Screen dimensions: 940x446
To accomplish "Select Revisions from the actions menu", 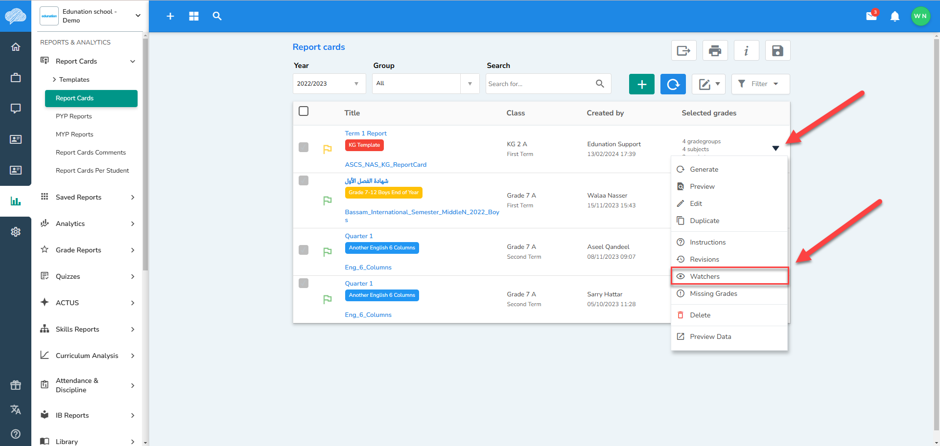I will 729,259.
